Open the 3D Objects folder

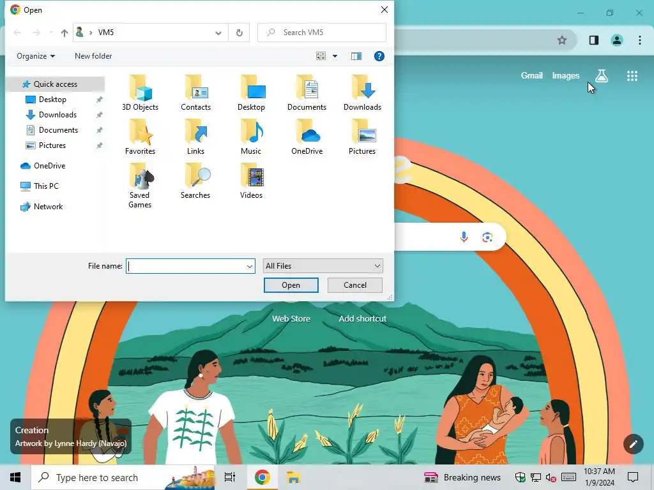point(140,93)
